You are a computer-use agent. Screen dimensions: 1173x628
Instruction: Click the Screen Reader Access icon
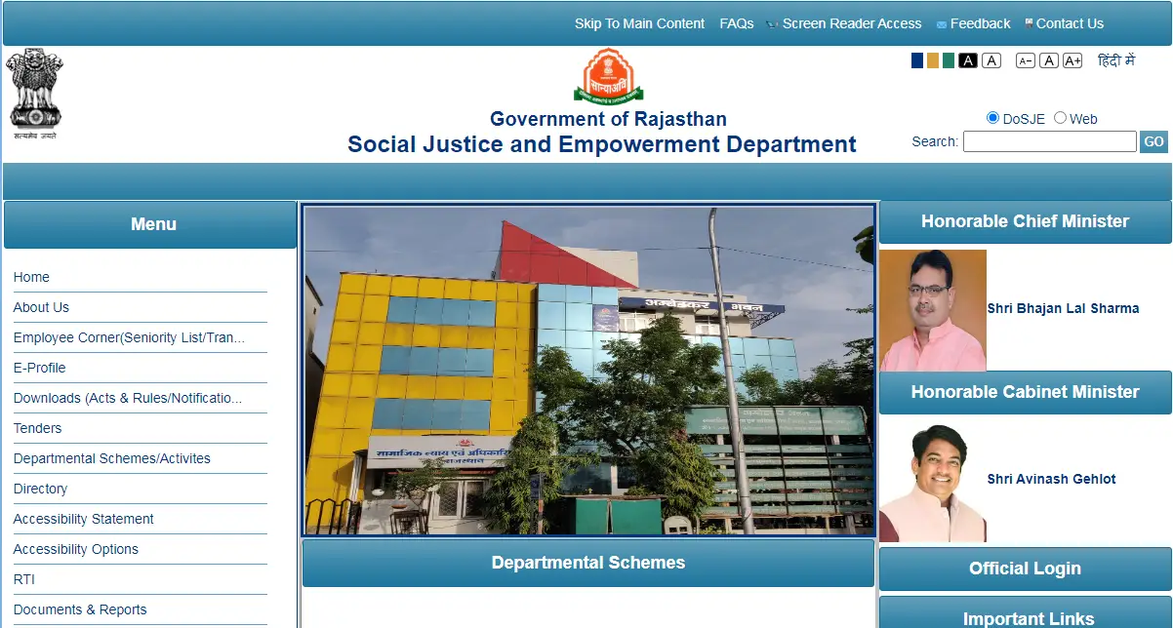(773, 24)
